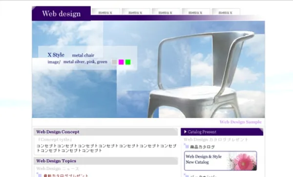Open the 商品カタログ link
Viewport: 293px width, 177px height.
point(202,147)
